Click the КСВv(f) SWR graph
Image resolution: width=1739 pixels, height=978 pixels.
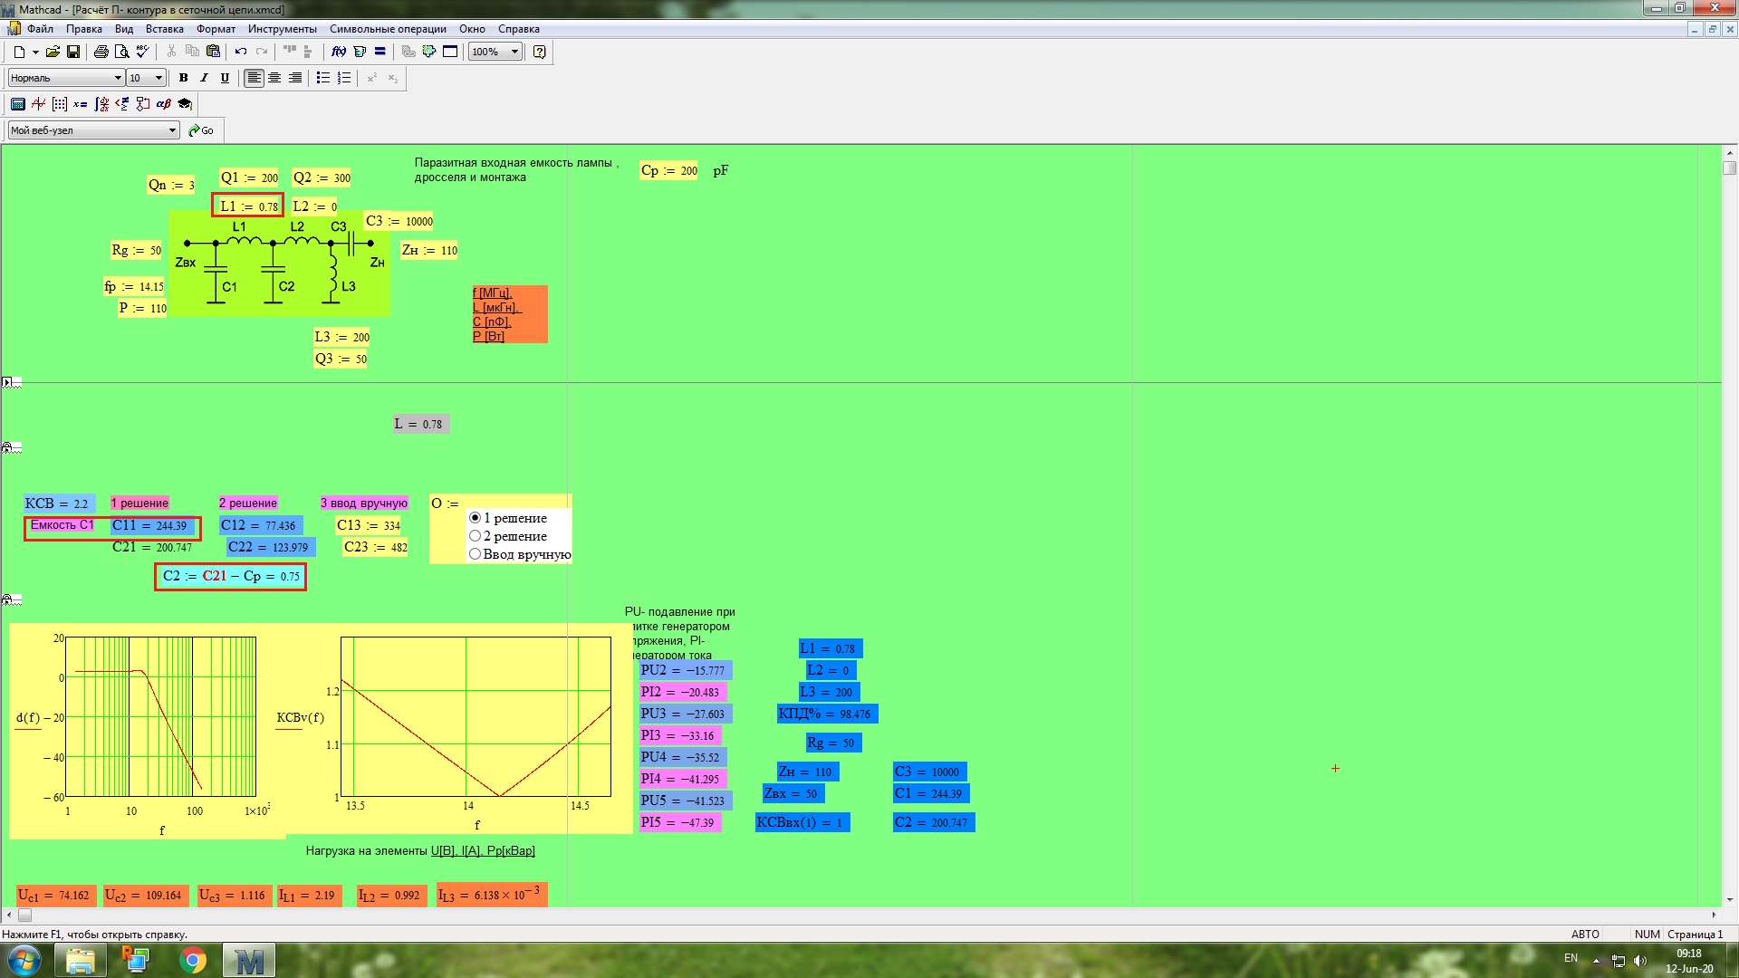click(476, 716)
